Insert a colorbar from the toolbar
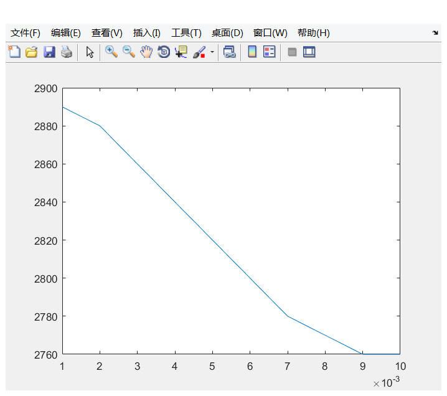 tap(252, 52)
